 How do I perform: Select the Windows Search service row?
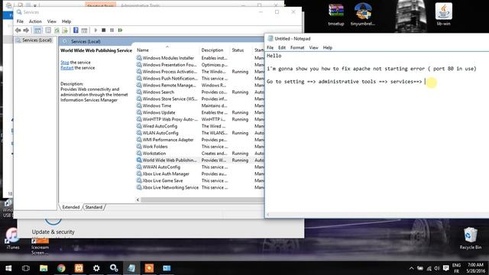199,92
